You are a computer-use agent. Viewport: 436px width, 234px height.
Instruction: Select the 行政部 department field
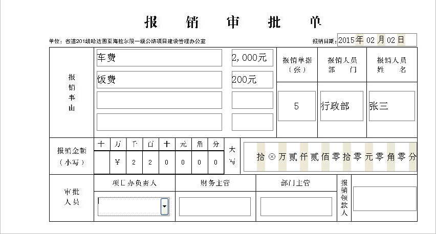click(x=341, y=106)
